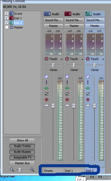Open Touch automation dropdown on Inst 2
The height and width of the screenshot is (181, 111).
coord(103,59)
